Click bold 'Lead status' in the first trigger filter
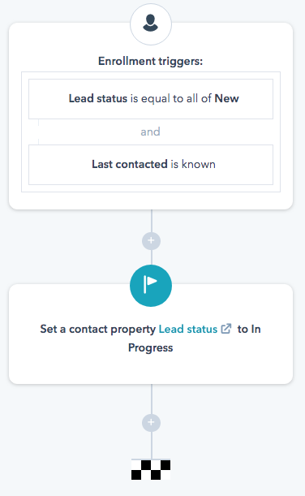The height and width of the screenshot is (496, 305). (x=98, y=98)
